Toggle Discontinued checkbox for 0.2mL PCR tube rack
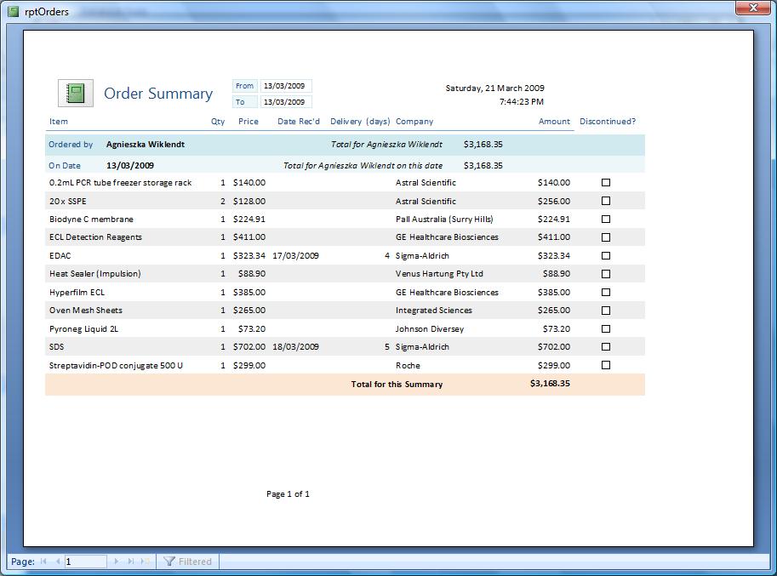The image size is (777, 576). pos(606,183)
